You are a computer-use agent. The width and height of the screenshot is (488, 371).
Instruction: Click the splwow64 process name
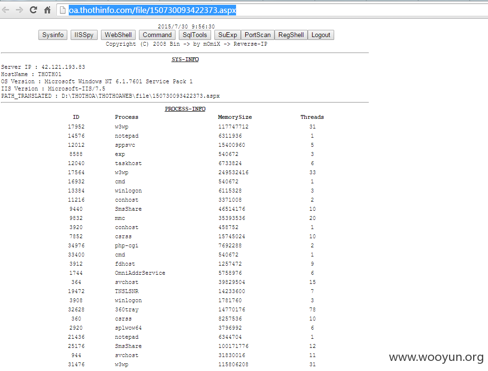(128, 328)
